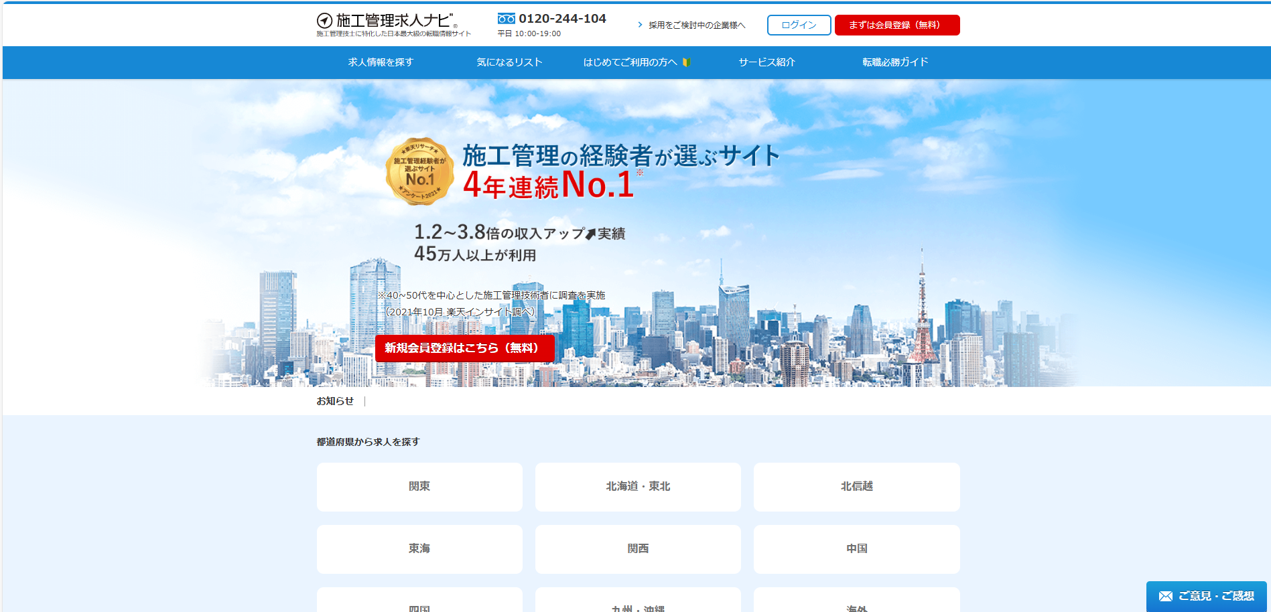Go to サービス紹介 page

pyautogui.click(x=766, y=62)
